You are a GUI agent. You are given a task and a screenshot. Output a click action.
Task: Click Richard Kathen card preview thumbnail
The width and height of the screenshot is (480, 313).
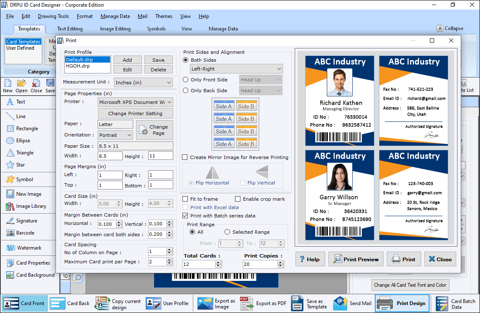pyautogui.click(x=339, y=101)
